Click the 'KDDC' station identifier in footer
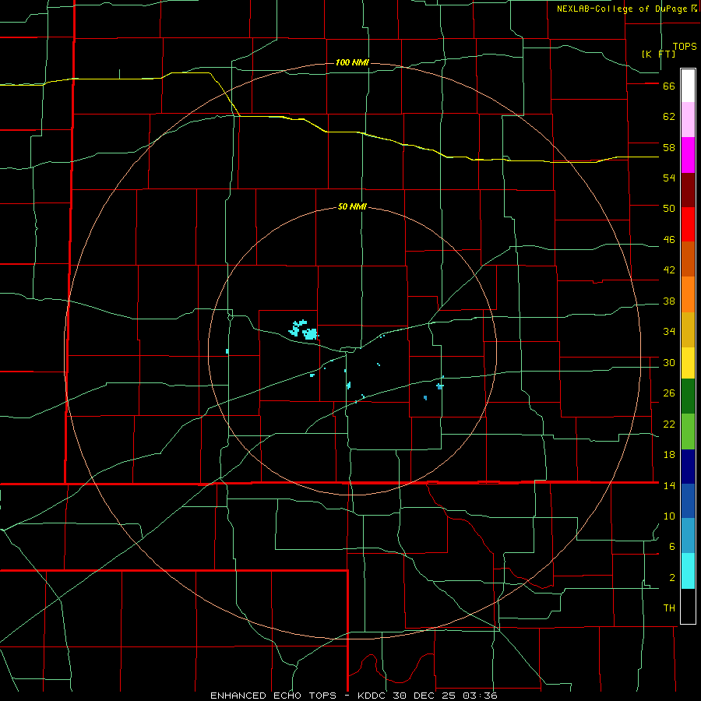Screen dimensions: 701x701 373,696
